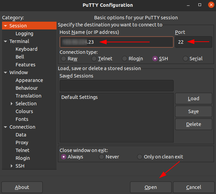Focus the Saved Sessions name field
The image size is (216, 194).
pyautogui.click(x=116, y=86)
